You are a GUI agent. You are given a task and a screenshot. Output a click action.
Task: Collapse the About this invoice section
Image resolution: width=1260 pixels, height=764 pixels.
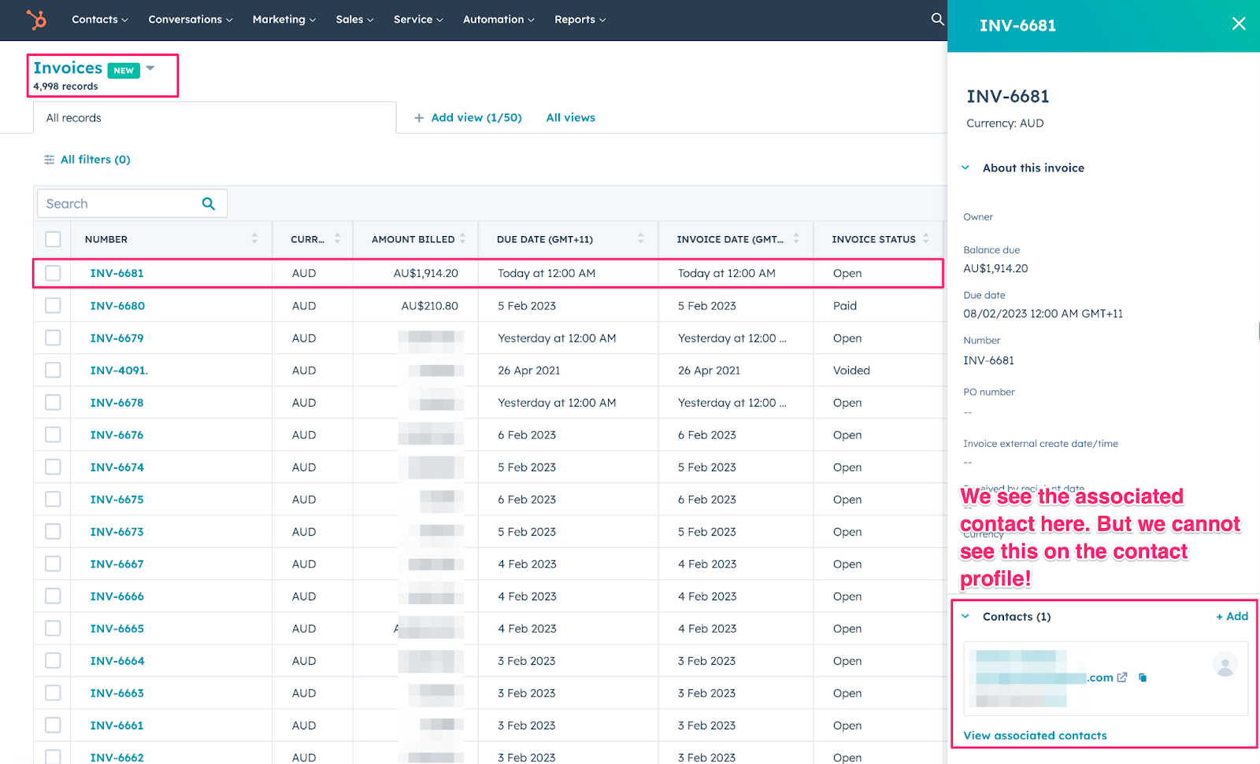pyautogui.click(x=965, y=168)
